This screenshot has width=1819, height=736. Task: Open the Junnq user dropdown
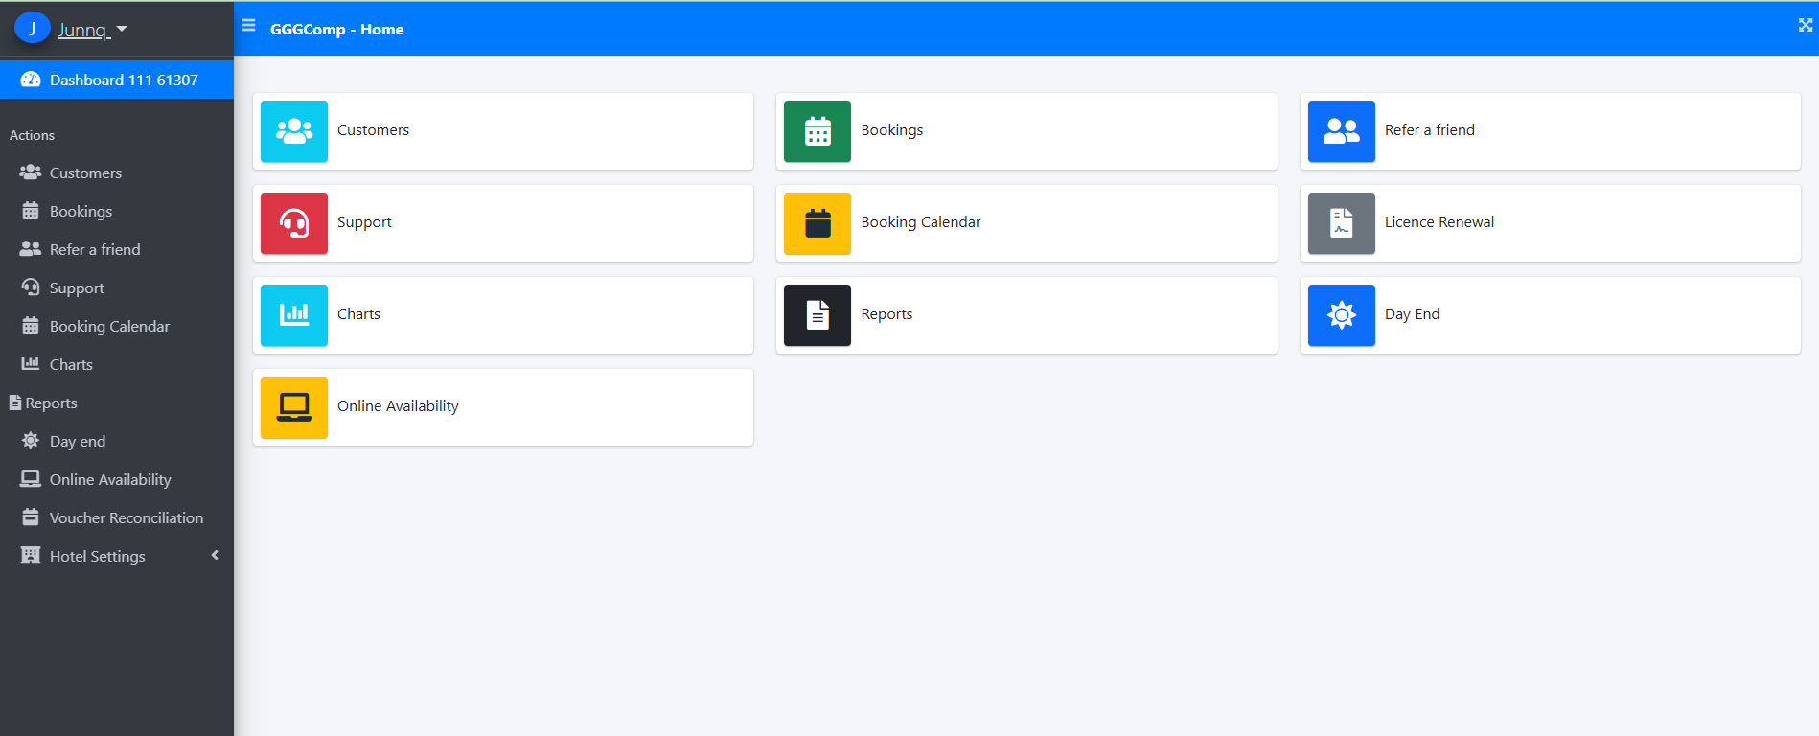pyautogui.click(x=92, y=30)
